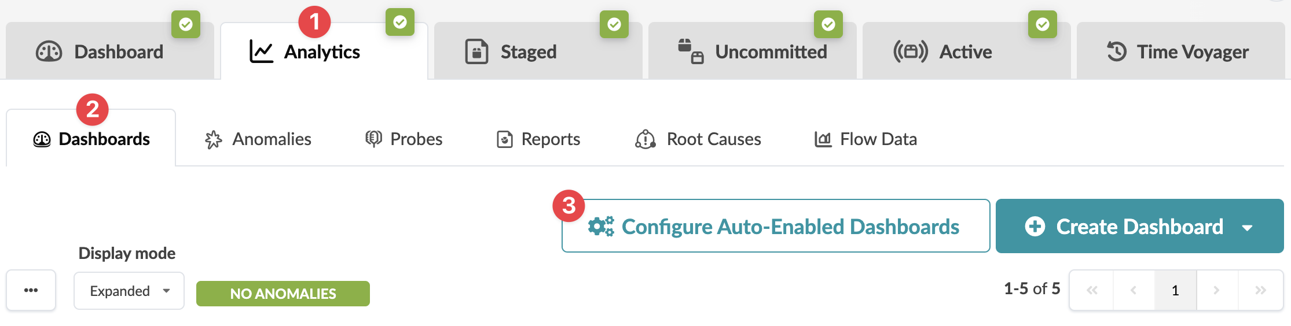Click the Uncommitted changes icon
The image size is (1291, 326).
point(691,51)
